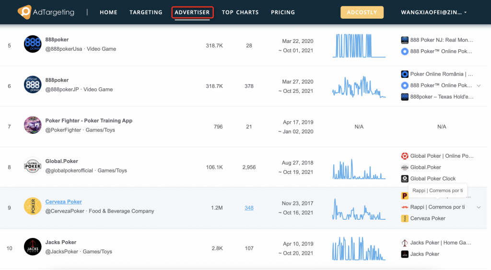Screen dimensions: 491x270
Task: Click the Global.Poker activity trend chart
Action: [359, 169]
